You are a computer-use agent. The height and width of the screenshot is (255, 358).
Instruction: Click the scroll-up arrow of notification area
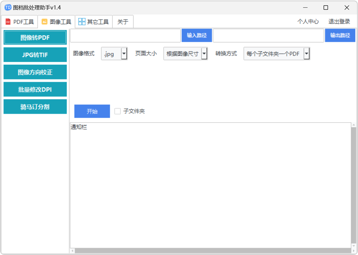(354, 125)
